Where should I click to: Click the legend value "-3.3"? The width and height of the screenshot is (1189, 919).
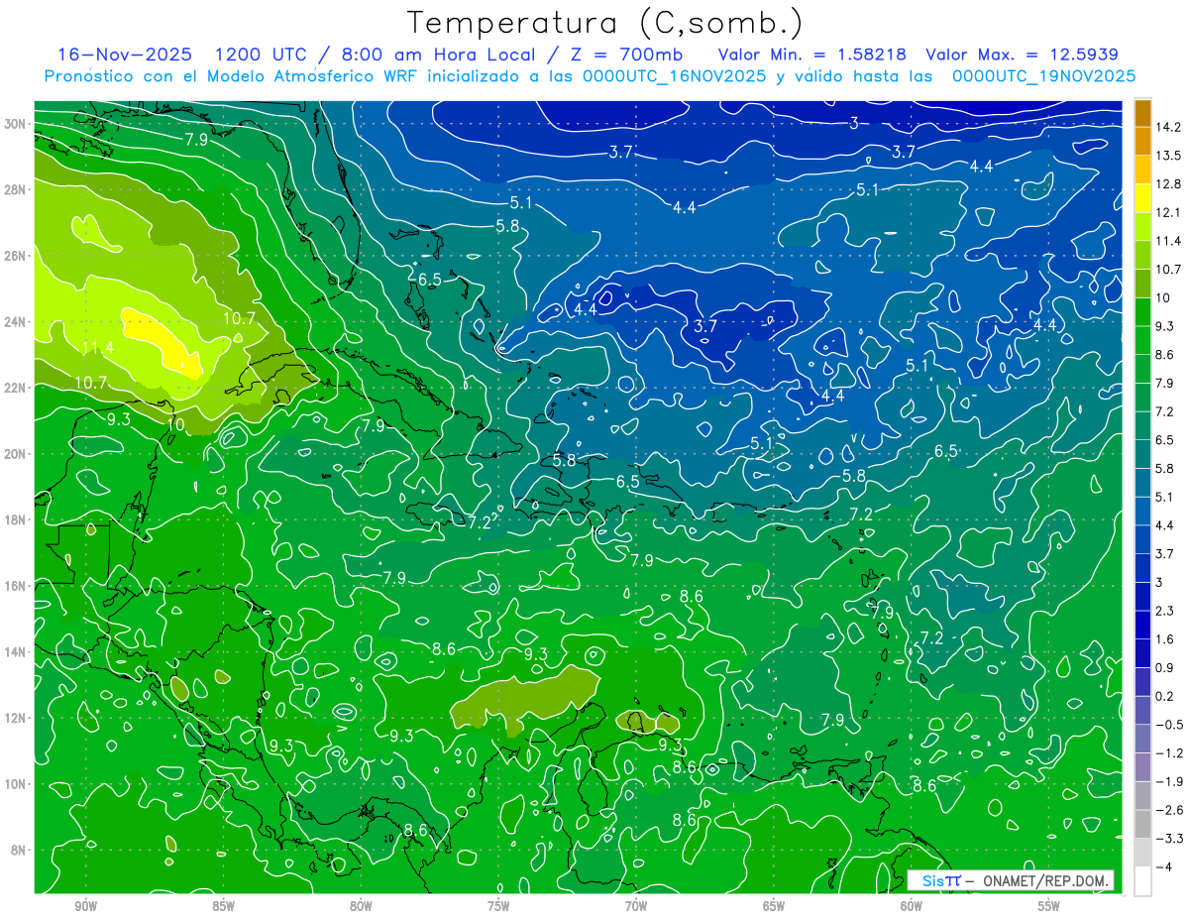point(1168,839)
